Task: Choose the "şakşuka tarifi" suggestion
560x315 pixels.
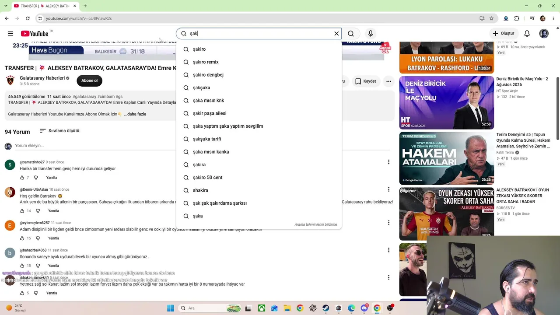Action: click(259, 139)
